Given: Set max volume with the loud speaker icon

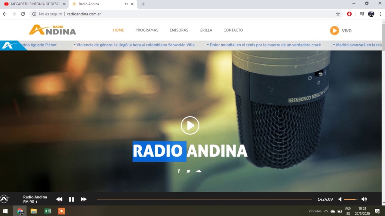Looking at the screenshot, I should pyautogui.click(x=364, y=199).
